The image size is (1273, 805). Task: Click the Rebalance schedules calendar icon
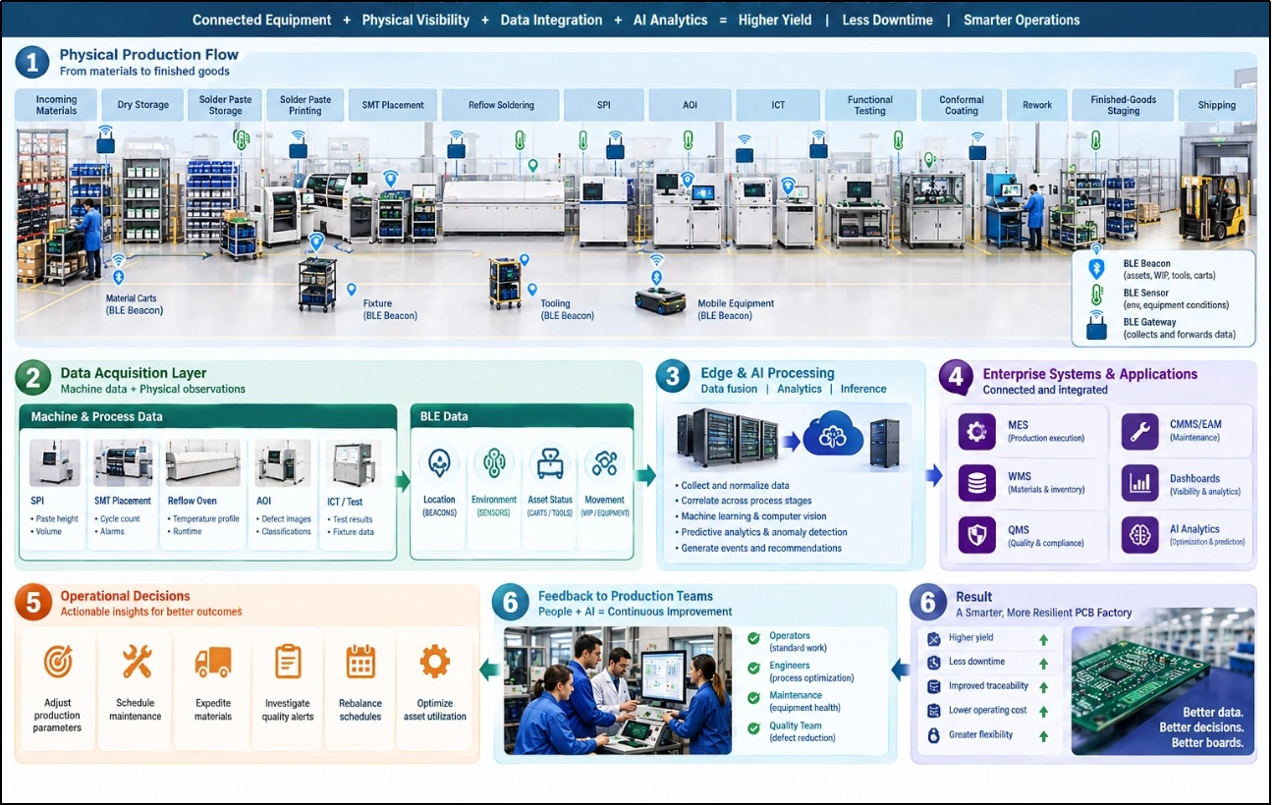coord(360,662)
